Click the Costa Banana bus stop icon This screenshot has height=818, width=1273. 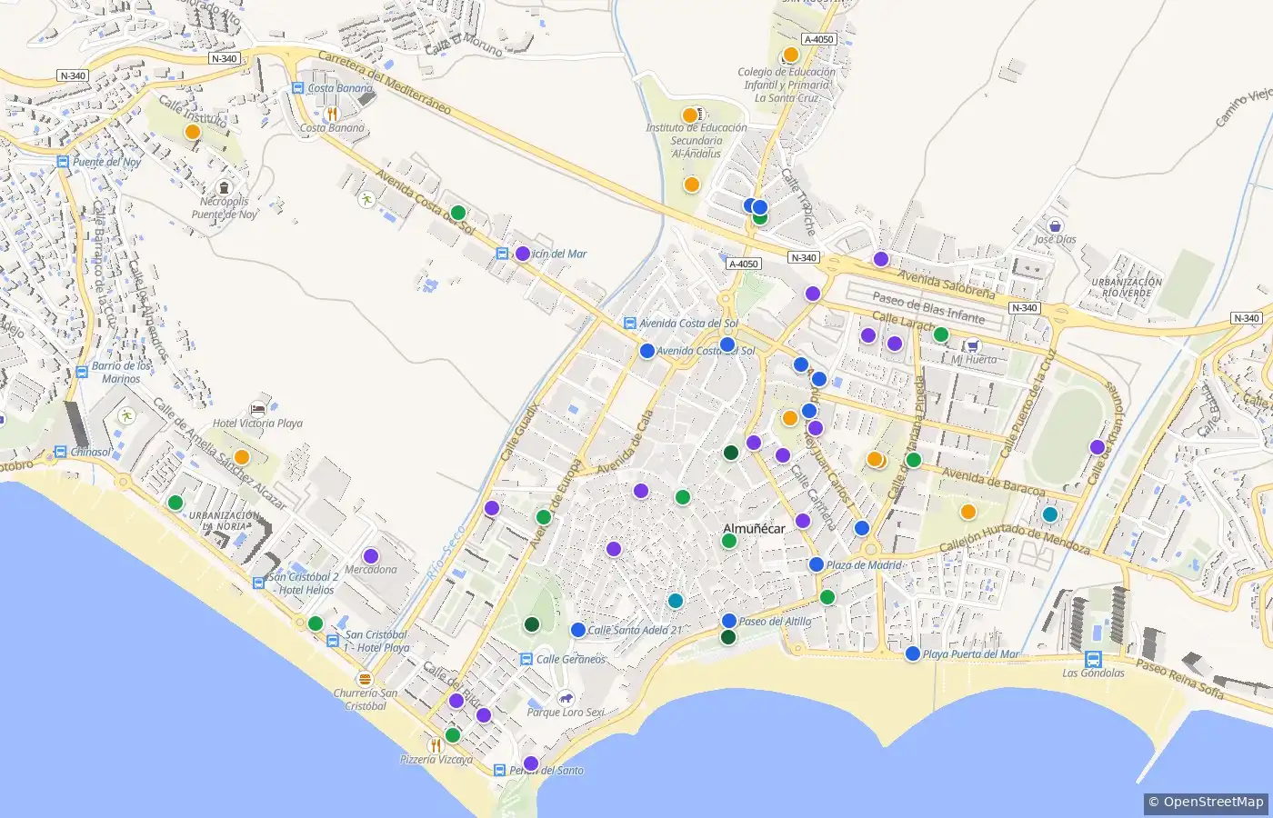(297, 88)
